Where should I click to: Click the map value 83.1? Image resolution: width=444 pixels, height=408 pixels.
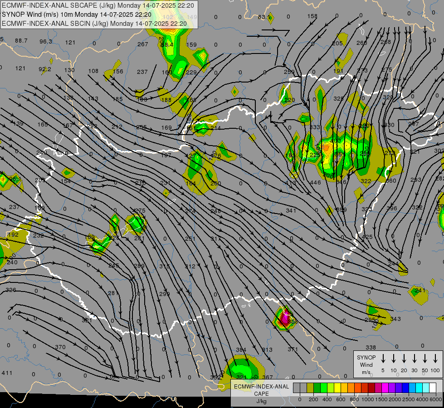(264, 17)
